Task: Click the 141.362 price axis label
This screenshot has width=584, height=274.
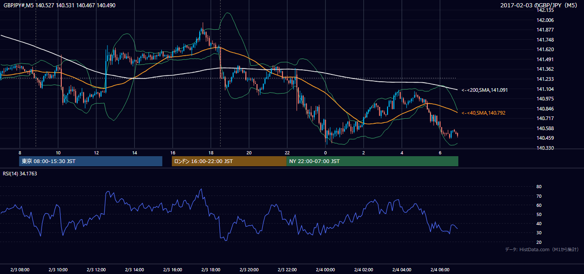Action: click(x=545, y=69)
